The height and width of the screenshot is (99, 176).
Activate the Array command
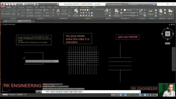(46, 16)
